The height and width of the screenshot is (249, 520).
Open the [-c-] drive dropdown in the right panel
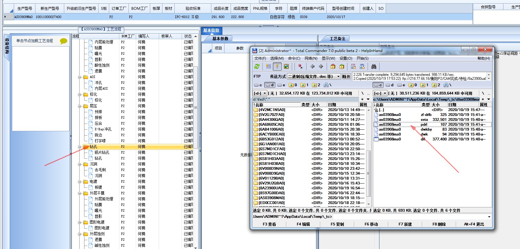[380, 93]
